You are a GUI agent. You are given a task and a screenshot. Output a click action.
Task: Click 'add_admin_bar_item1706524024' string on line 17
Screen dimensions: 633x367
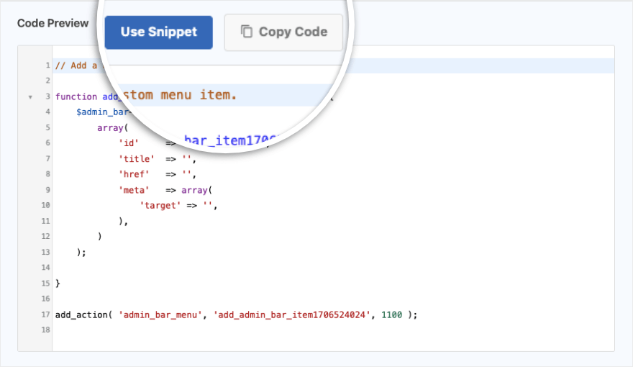tap(292, 314)
